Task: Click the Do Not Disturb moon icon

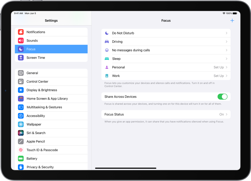Action: pyautogui.click(x=107, y=33)
